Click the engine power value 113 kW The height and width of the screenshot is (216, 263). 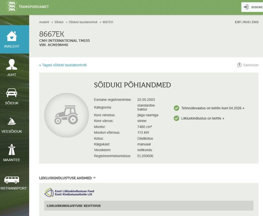point(143,132)
